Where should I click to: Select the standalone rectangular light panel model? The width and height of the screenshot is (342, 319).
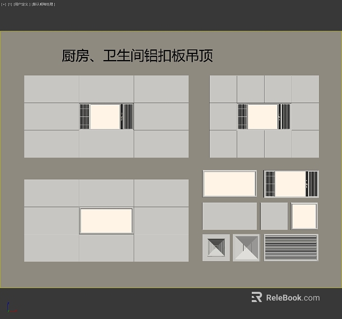(230, 184)
